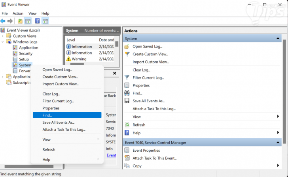
Task: Toggle the Show/Hide Action Pane toolbar icon
Action: [x=45, y=21]
